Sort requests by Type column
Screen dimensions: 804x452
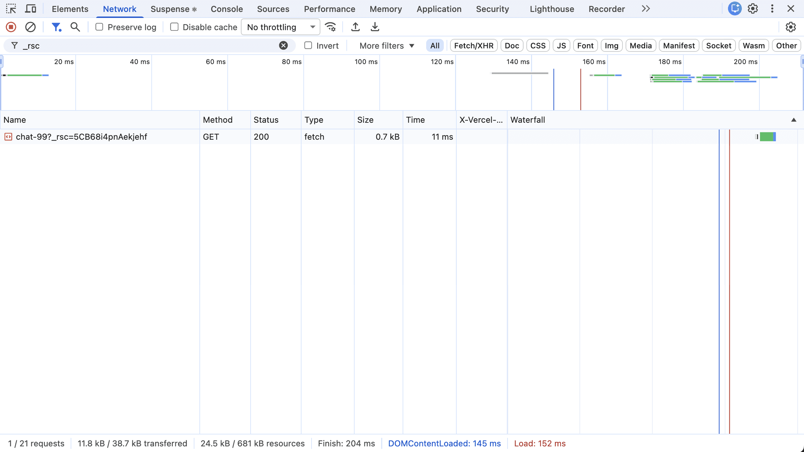(328, 120)
